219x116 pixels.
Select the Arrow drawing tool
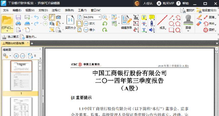click(171, 17)
